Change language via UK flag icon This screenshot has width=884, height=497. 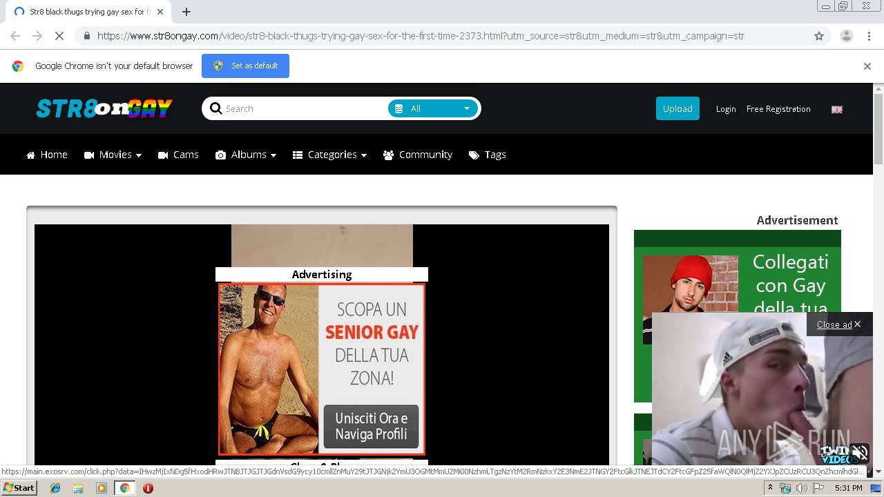(x=837, y=109)
